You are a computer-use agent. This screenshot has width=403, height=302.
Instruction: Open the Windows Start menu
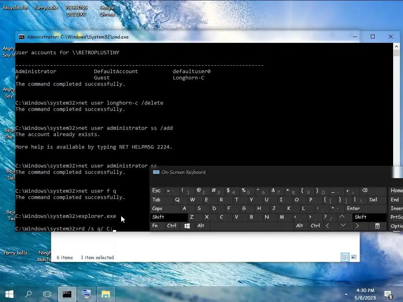(x=9, y=294)
